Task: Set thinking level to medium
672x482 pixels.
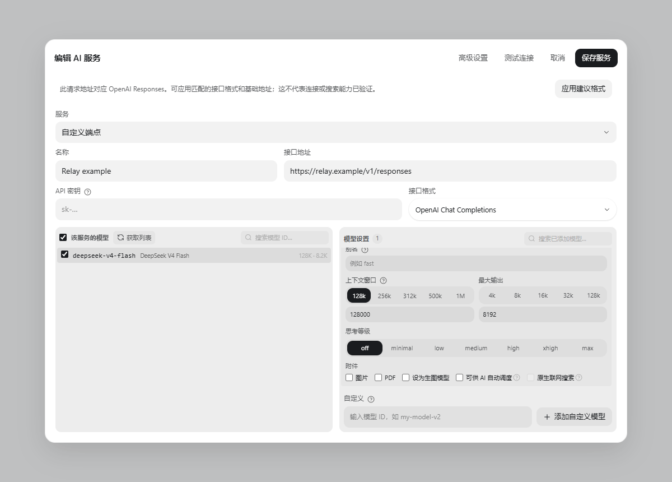Action: 476,348
